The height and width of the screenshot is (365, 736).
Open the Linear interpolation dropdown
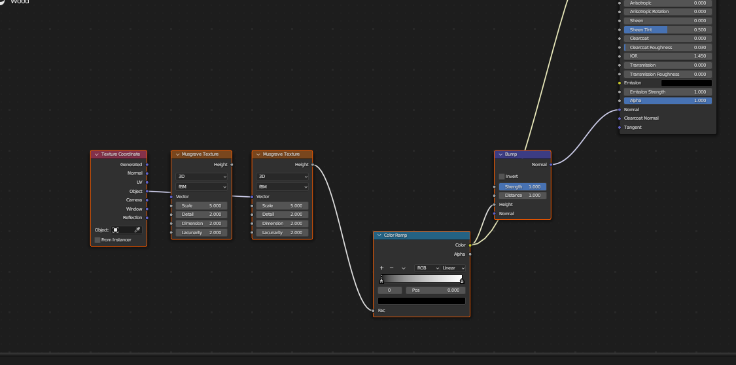[x=453, y=268]
